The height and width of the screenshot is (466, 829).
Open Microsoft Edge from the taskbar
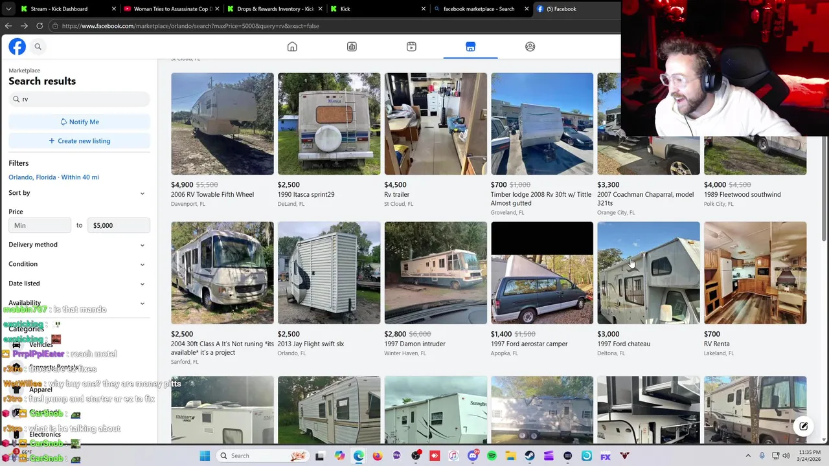(x=359, y=456)
